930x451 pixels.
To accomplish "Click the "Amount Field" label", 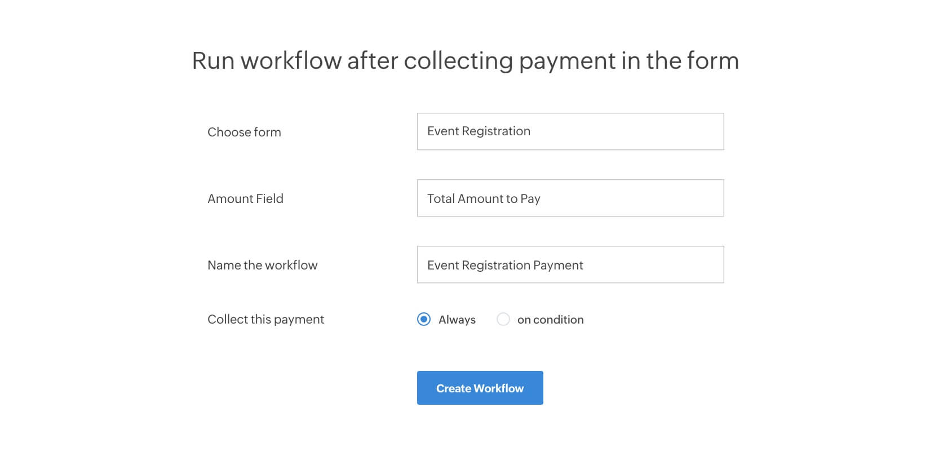I will (245, 198).
